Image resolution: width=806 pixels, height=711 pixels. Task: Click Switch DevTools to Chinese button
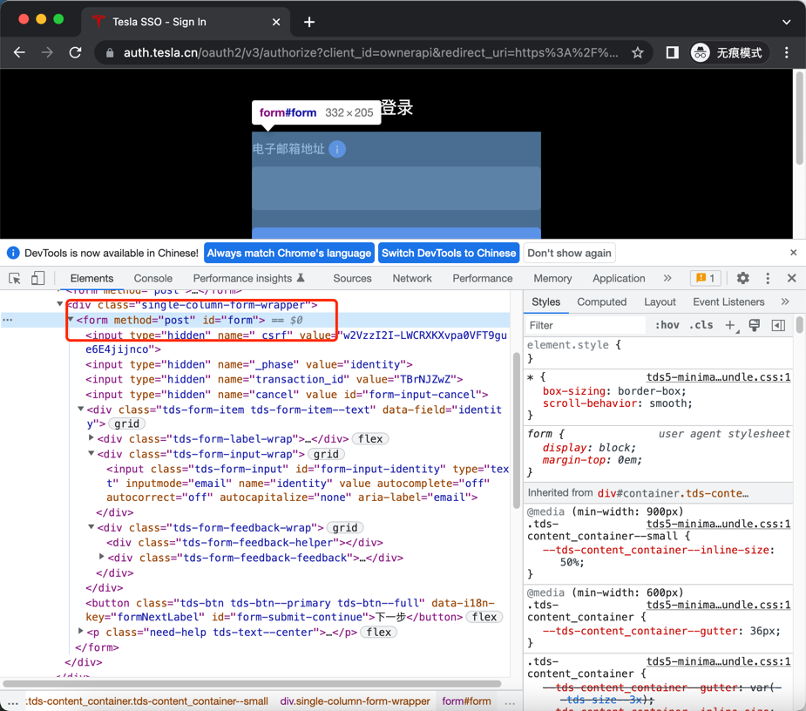click(x=449, y=253)
